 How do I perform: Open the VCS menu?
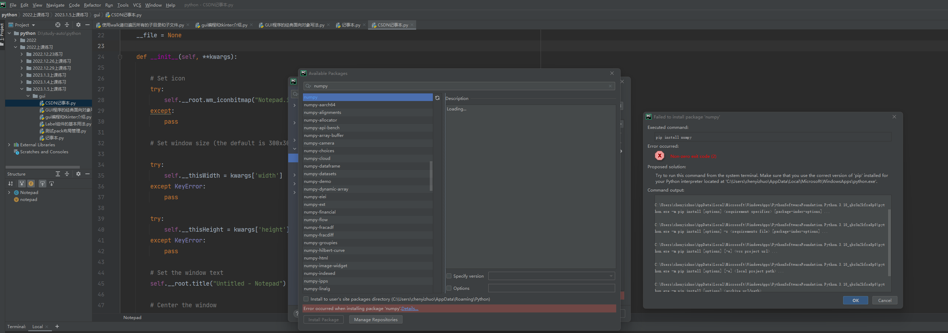137,5
